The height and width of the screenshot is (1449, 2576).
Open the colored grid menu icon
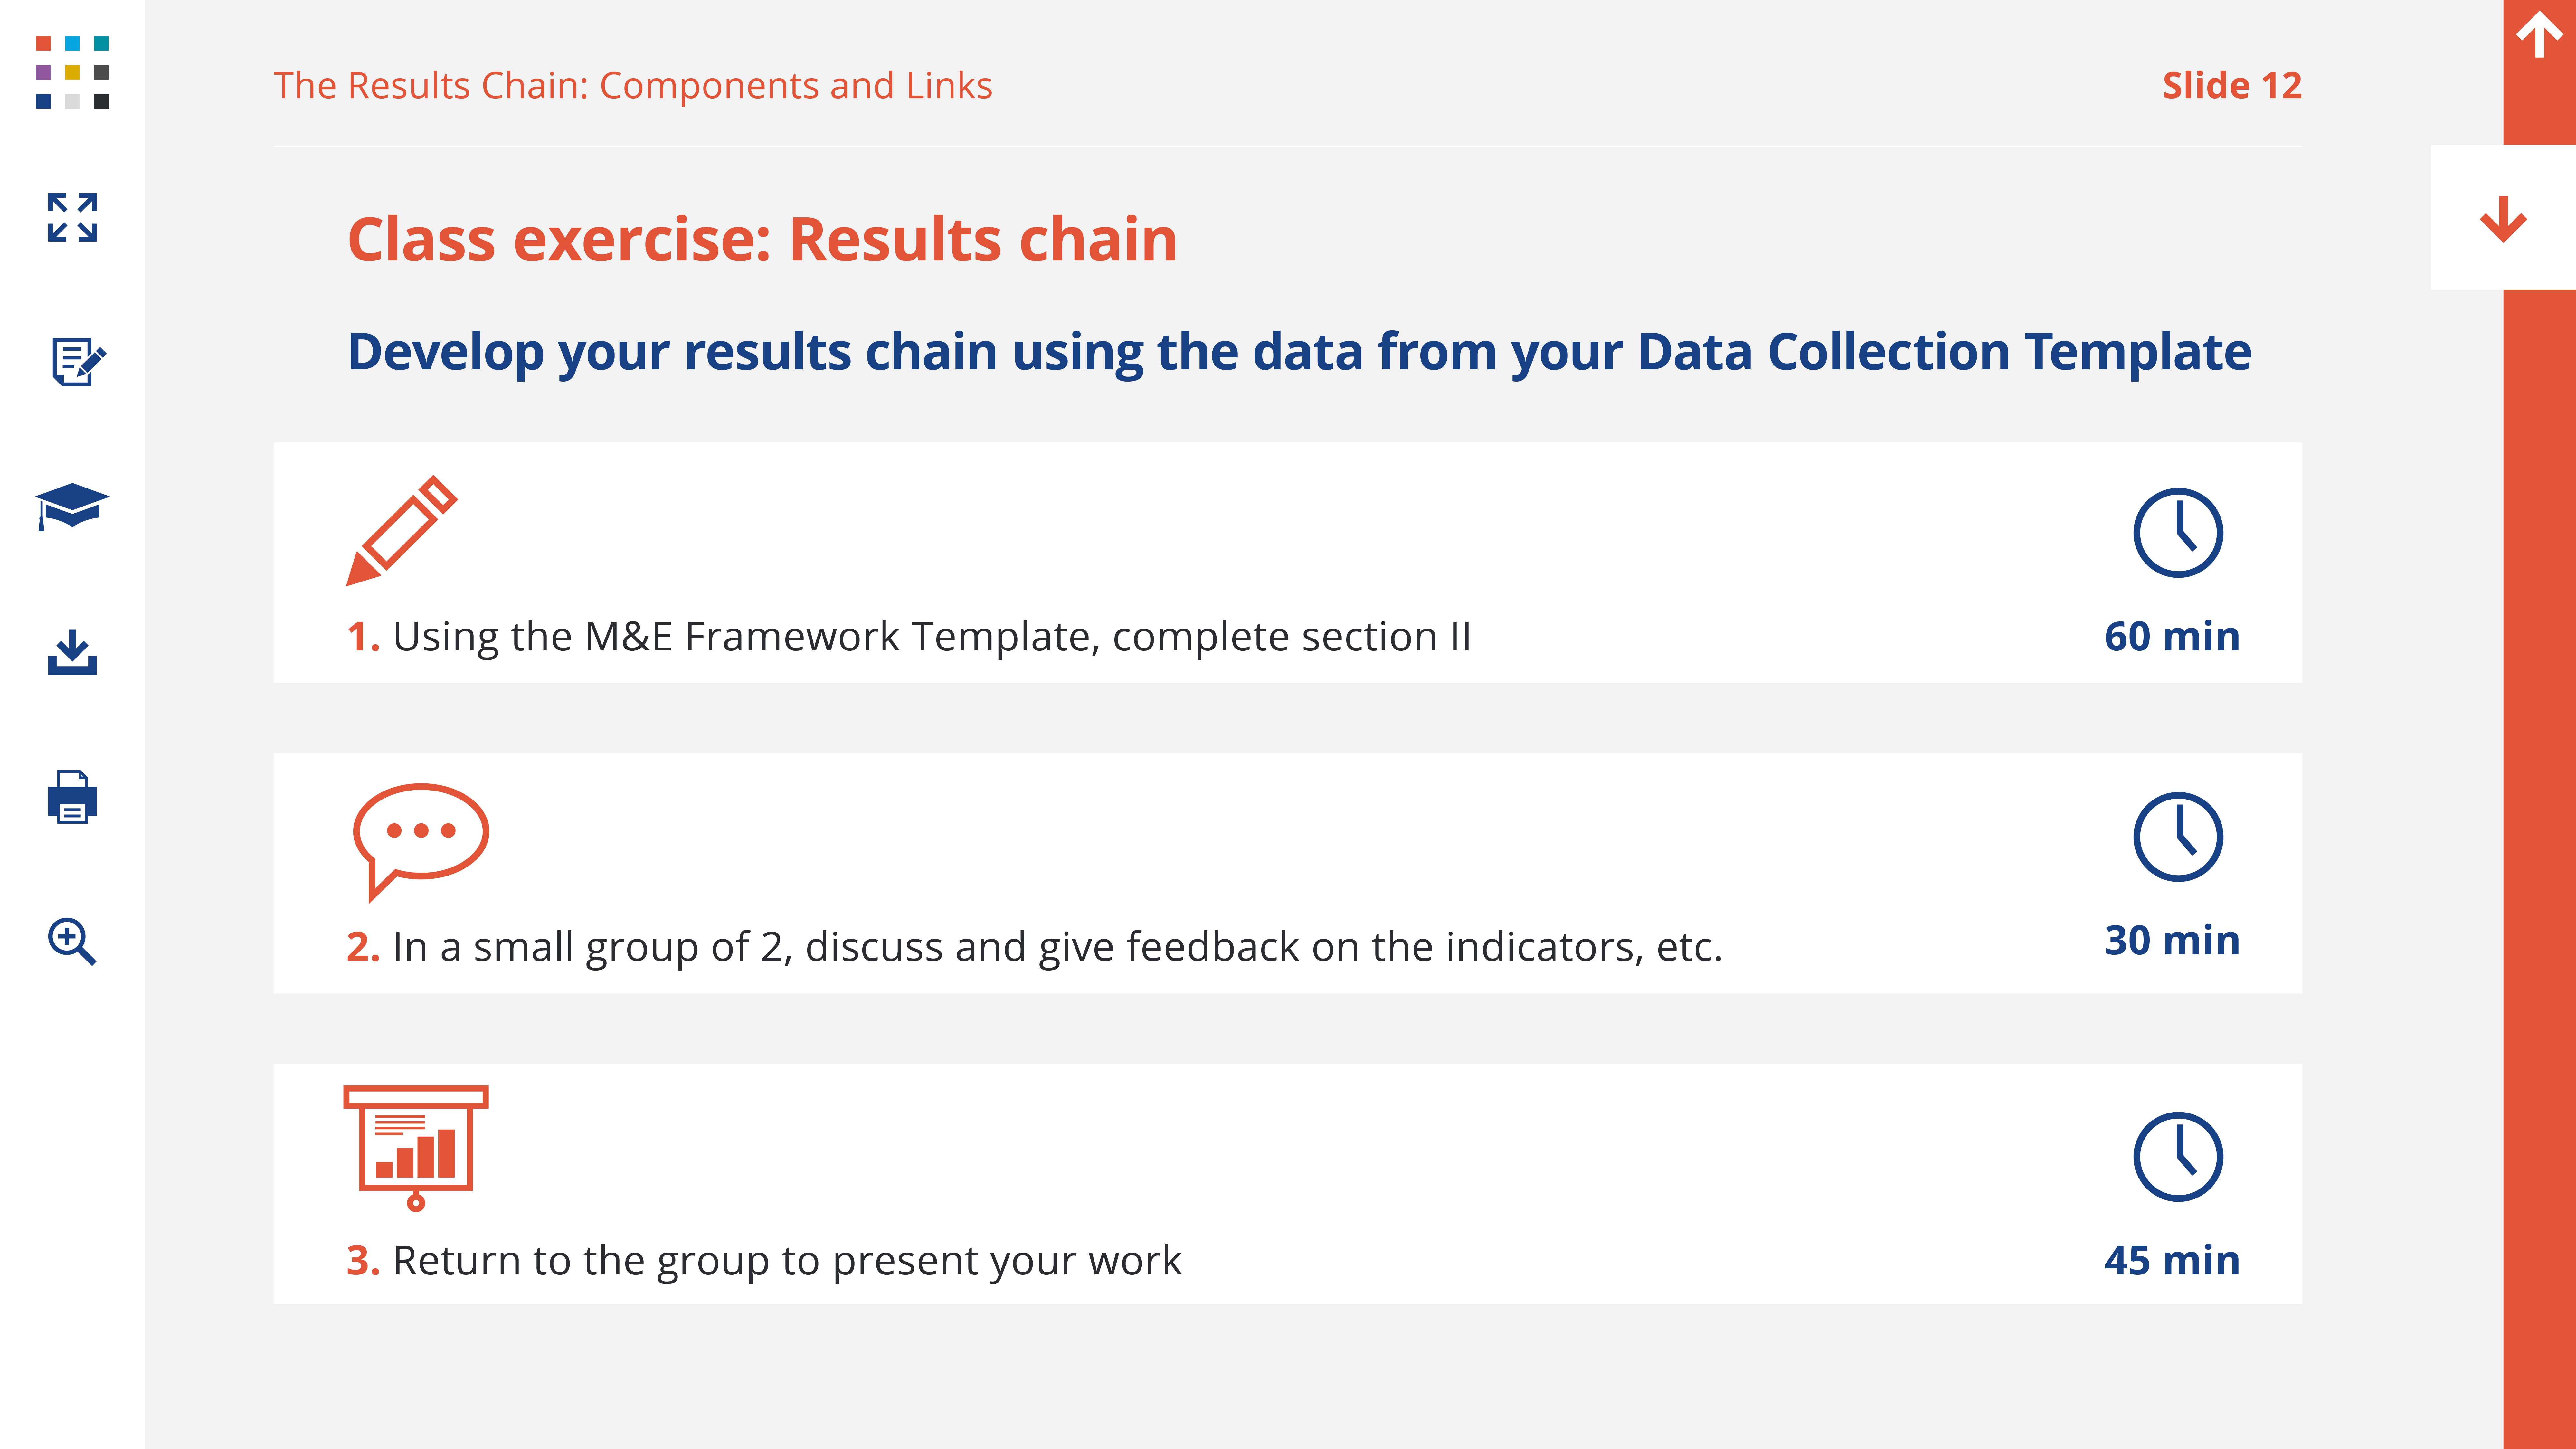click(x=72, y=72)
